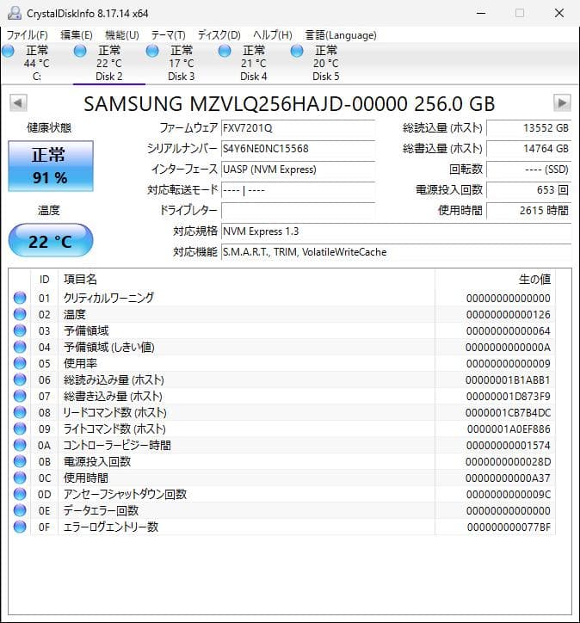Click the 22 °C temperature button

(x=51, y=240)
